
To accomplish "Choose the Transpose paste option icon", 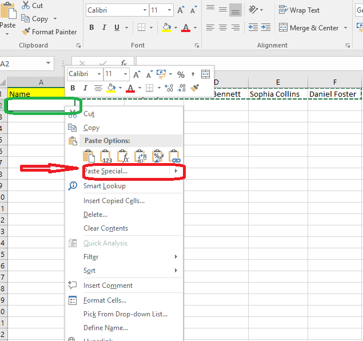I will pos(141,156).
